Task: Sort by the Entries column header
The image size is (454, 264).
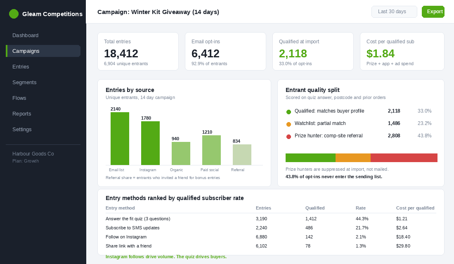Action: pyautogui.click(x=263, y=208)
